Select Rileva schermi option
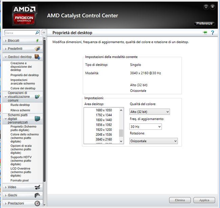 pos(20,110)
